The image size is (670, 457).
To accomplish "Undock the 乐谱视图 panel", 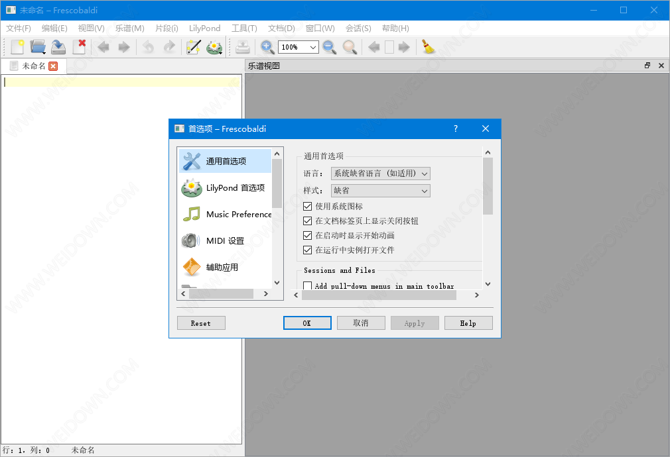I will point(647,66).
